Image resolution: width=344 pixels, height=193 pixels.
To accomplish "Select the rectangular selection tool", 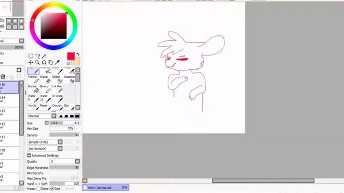I will click(31, 56).
